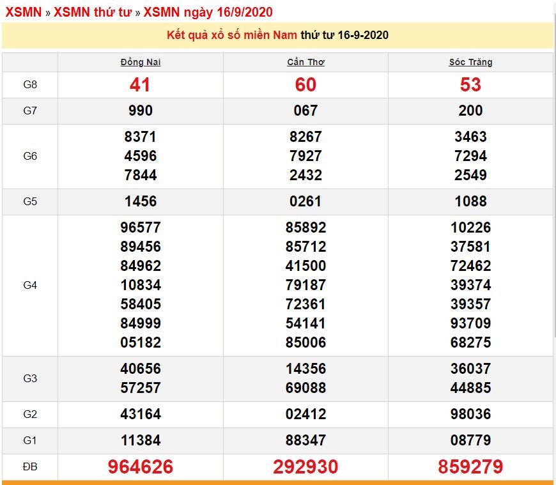This screenshot has height=485, width=556.
Task: Select Cần Thơ special prize 292930
Action: point(305,466)
